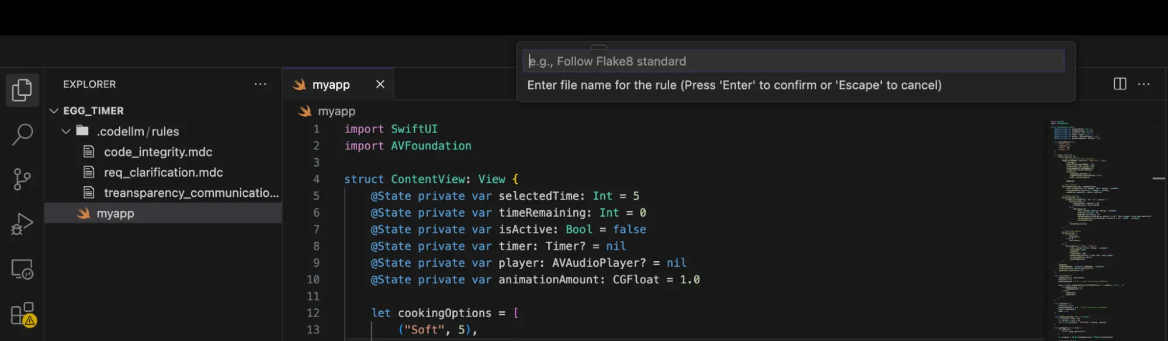This screenshot has width=1168, height=341.
Task: Select myapp file in the explorer tree
Action: 115,213
